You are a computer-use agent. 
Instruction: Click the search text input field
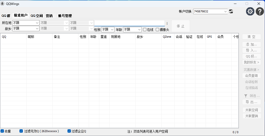click(129, 23)
